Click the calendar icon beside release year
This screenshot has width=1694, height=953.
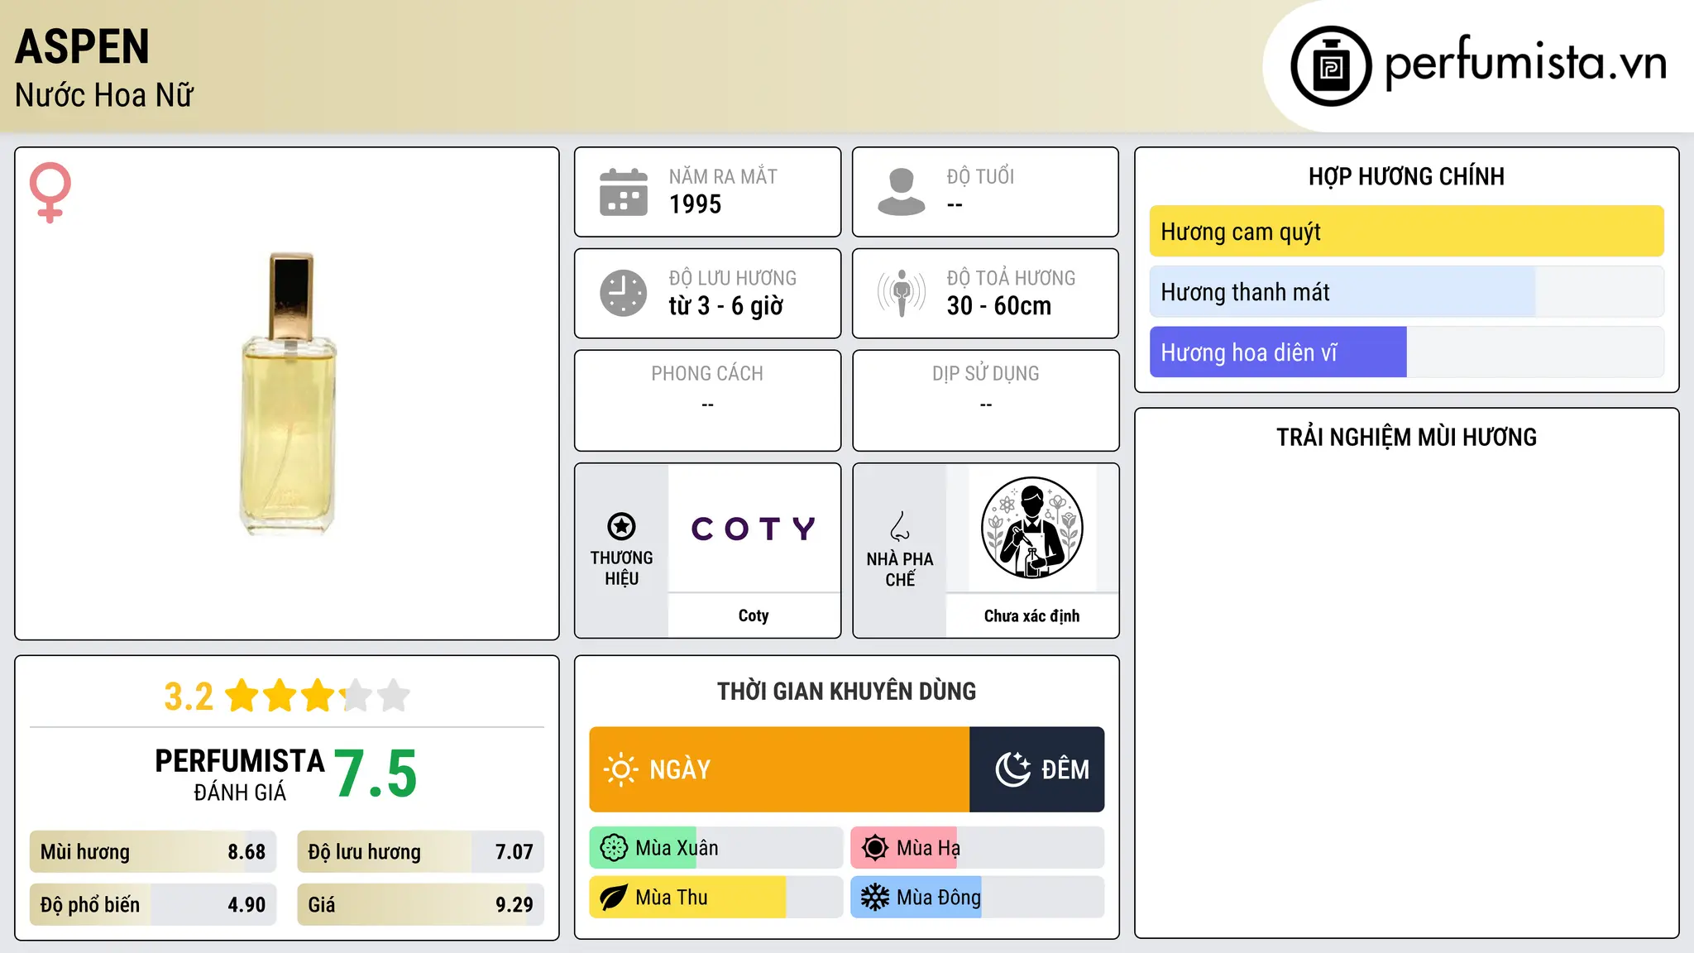pos(624,192)
